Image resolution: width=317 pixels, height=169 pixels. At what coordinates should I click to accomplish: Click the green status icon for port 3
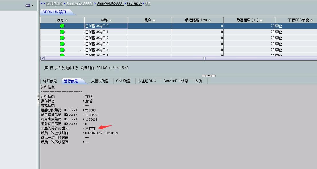pyautogui.click(x=62, y=44)
